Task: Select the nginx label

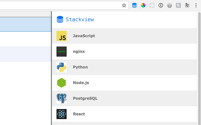Action: coord(79,52)
